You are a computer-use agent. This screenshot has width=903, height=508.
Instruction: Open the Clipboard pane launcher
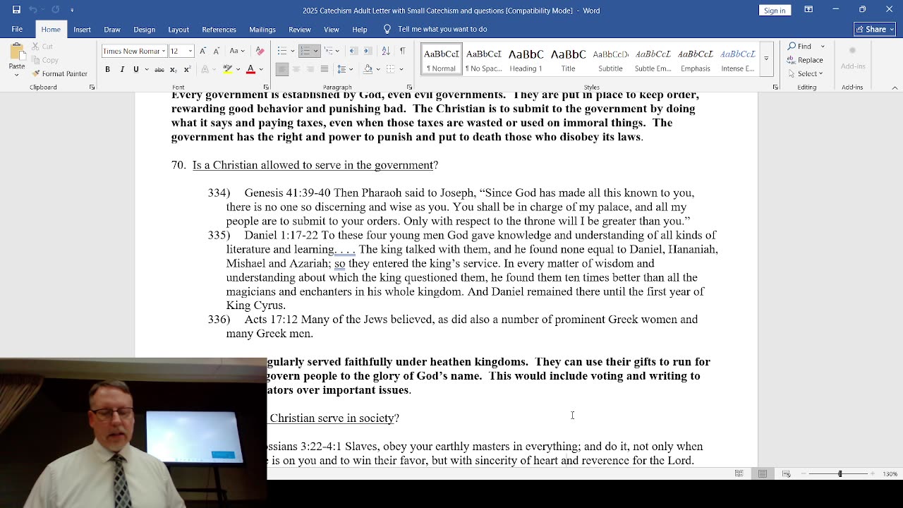pyautogui.click(x=92, y=87)
